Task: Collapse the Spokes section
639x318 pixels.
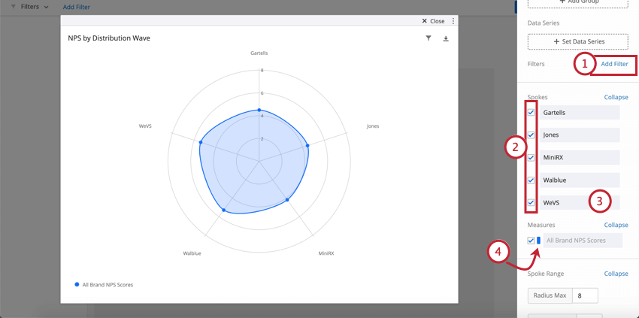Action: coord(616,98)
